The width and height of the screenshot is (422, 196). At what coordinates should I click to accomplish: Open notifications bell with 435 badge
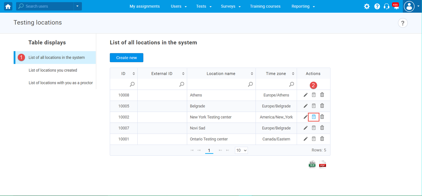(x=396, y=7)
